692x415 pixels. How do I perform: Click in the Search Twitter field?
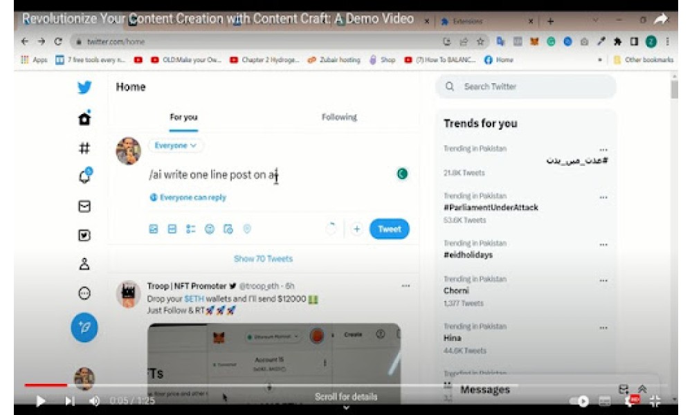tap(526, 86)
